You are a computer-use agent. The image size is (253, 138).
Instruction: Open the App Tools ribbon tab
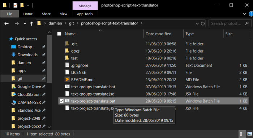coord(85,14)
